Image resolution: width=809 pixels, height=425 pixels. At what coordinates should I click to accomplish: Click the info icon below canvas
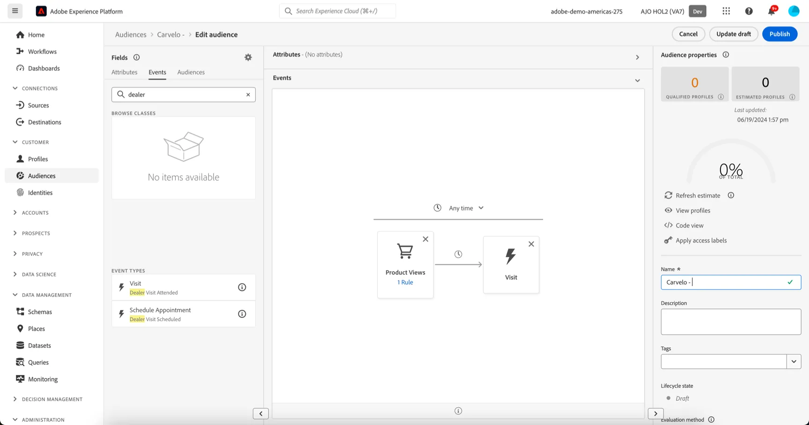tap(458, 411)
